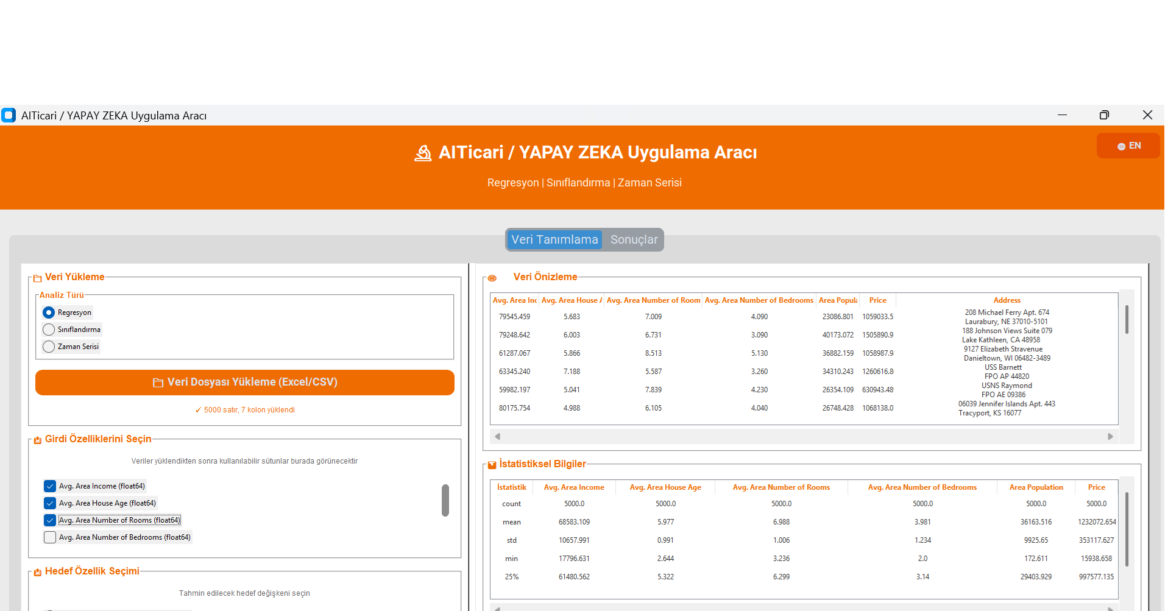The width and height of the screenshot is (1168, 611).
Task: Click the Price column header in preview table
Action: (877, 300)
